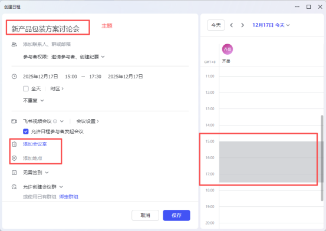Image resolution: width=326 pixels, height=231 pixels.
Task: Enable the 全天 all-day checkbox
Action: pos(26,89)
